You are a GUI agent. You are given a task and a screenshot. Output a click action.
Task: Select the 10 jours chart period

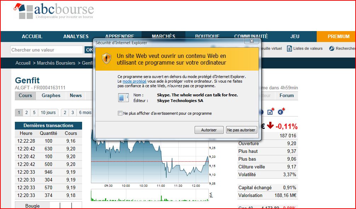[x=48, y=113]
